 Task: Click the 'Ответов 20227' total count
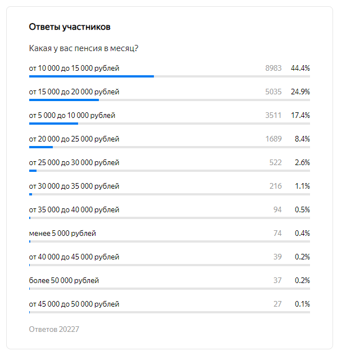click(x=54, y=329)
